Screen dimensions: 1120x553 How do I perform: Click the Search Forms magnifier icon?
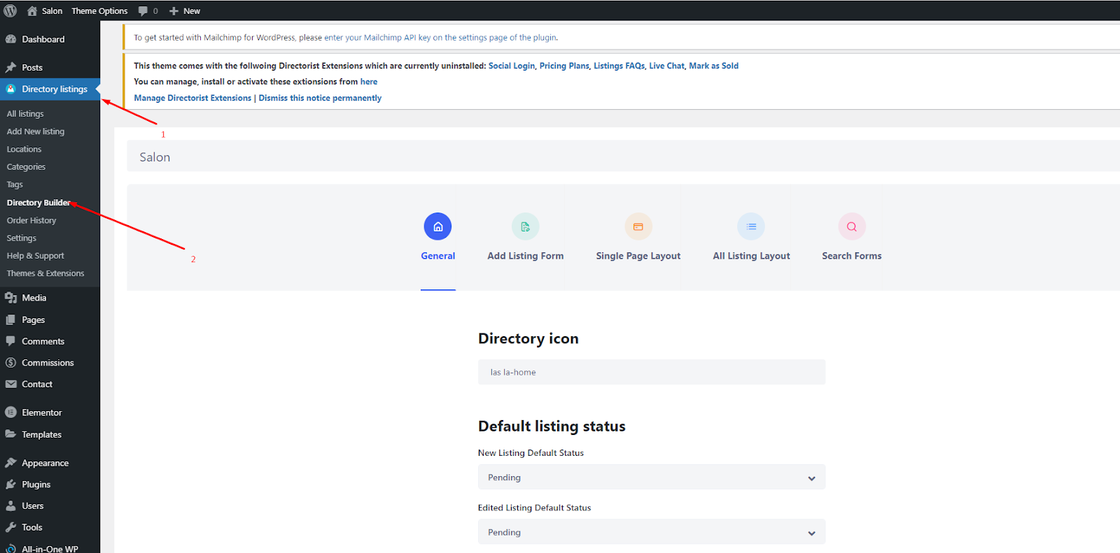[851, 227]
